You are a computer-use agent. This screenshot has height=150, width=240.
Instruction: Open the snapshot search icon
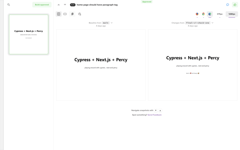pyautogui.click(x=9, y=5)
